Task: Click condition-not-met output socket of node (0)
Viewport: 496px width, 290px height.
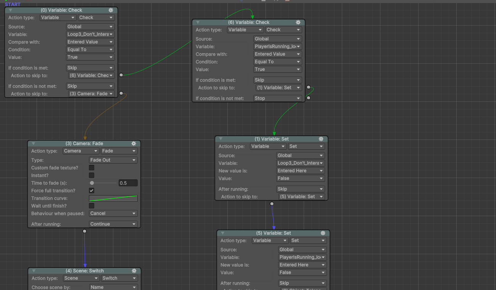Action: tap(121, 93)
